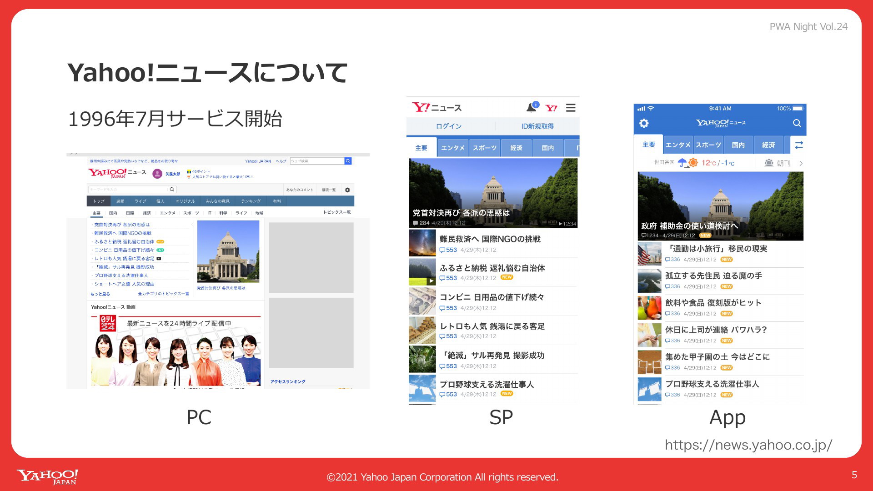Click the もっと見る link on PC page
The height and width of the screenshot is (491, 873).
pos(100,294)
